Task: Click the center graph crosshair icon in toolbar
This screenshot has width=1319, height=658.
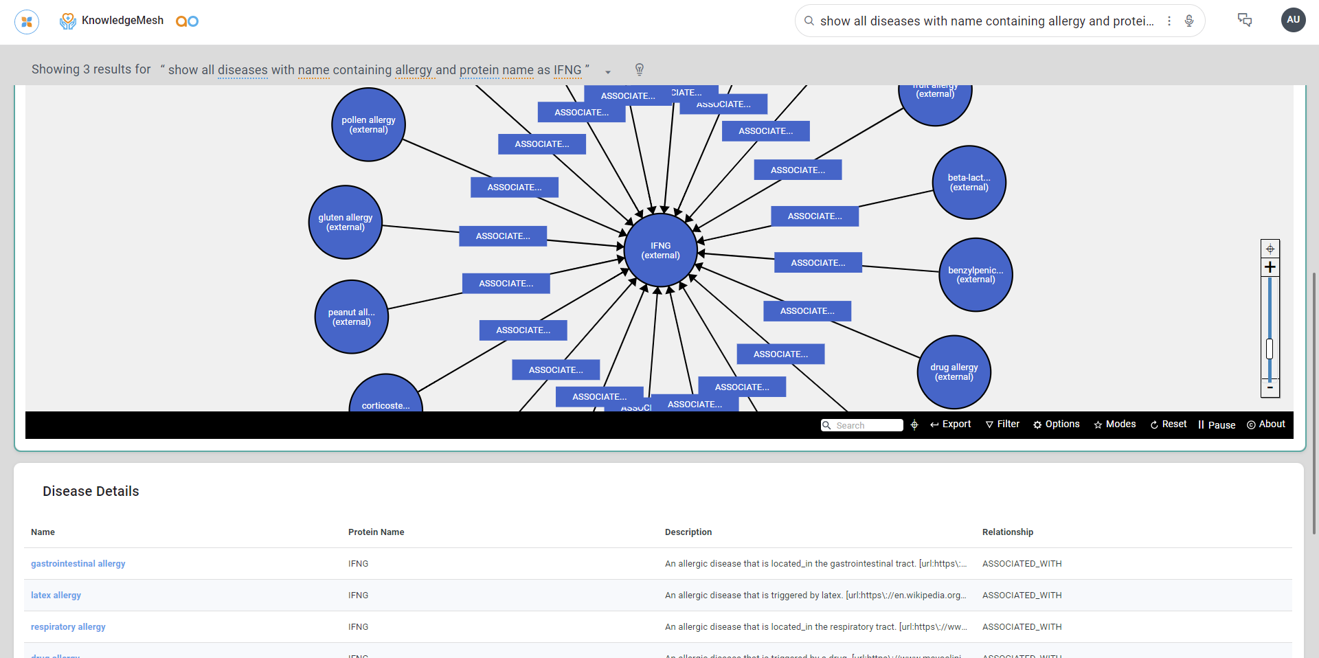Action: [x=914, y=425]
